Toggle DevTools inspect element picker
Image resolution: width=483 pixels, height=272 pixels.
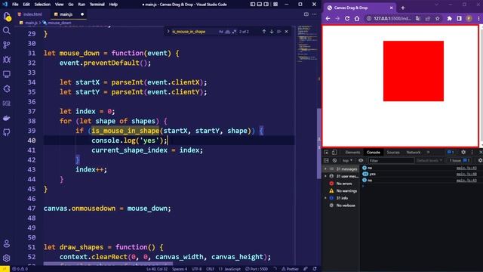[326, 153]
